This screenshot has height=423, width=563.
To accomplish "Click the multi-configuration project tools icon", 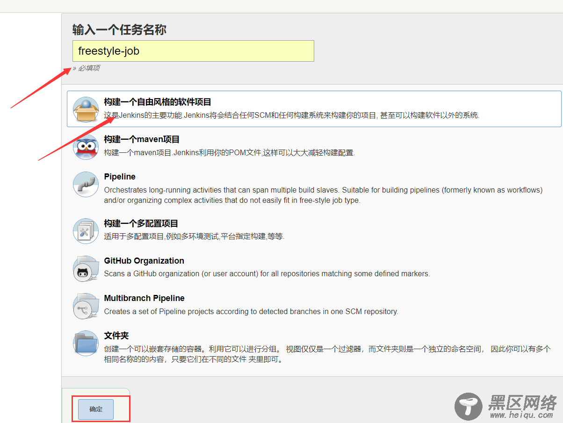I will pyautogui.click(x=86, y=231).
